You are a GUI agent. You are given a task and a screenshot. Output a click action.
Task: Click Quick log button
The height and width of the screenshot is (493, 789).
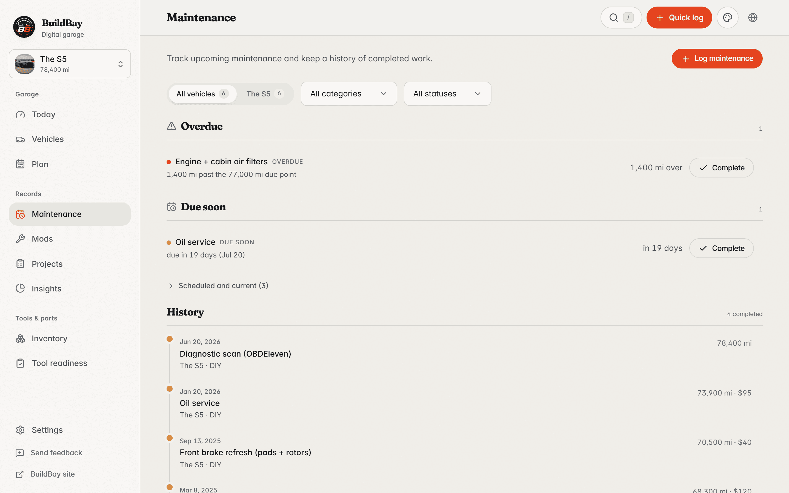pos(679,18)
